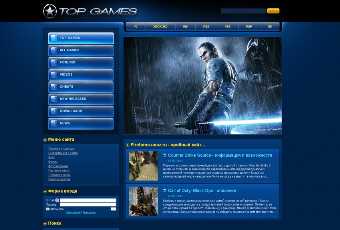Open the Гостевая книга link

pos(59,170)
